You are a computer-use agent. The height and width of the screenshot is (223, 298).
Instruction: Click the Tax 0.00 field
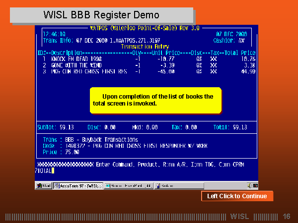[x=184, y=127]
